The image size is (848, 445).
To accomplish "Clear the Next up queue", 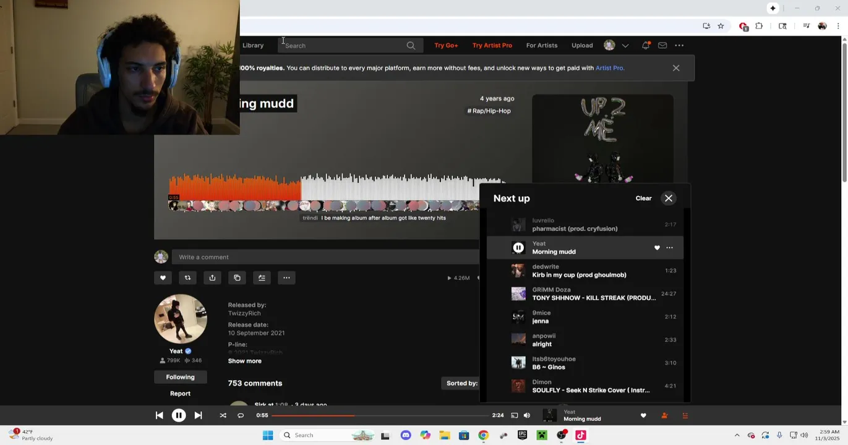I will (x=643, y=198).
